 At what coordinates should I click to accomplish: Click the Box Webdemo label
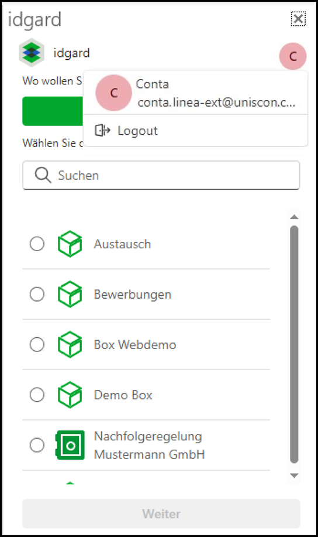pos(135,344)
